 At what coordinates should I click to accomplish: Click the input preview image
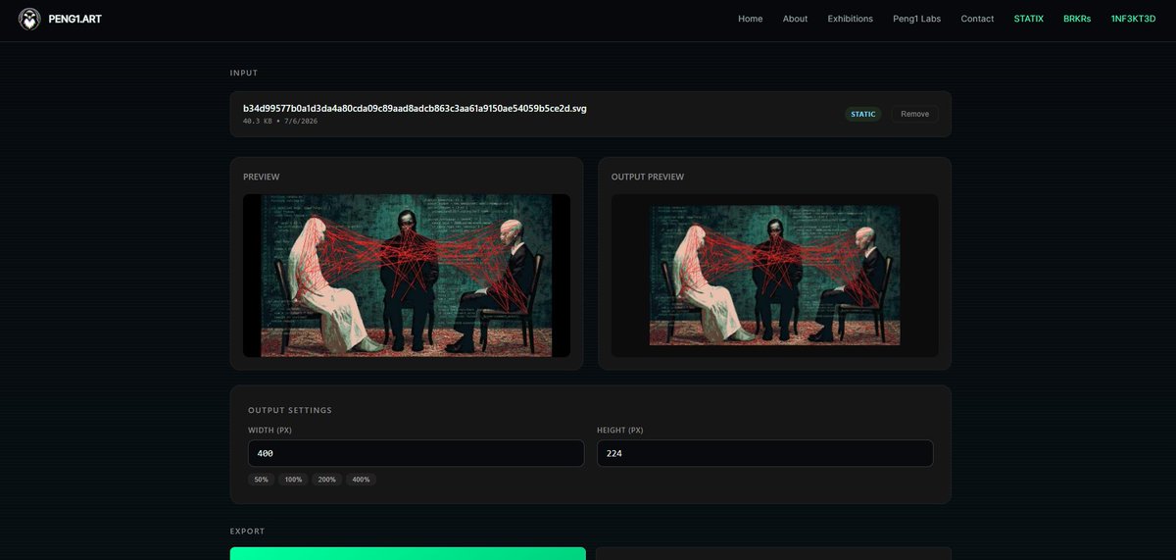[x=407, y=276]
